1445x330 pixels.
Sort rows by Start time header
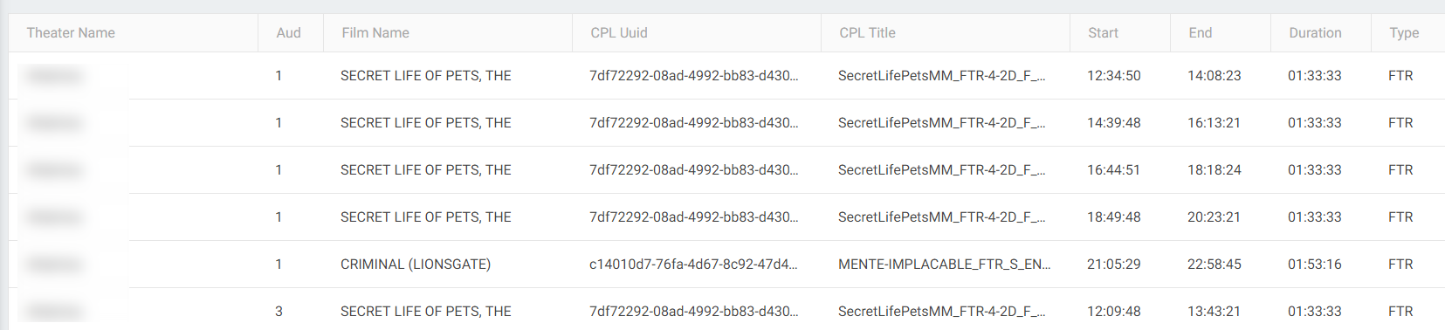pos(1103,33)
